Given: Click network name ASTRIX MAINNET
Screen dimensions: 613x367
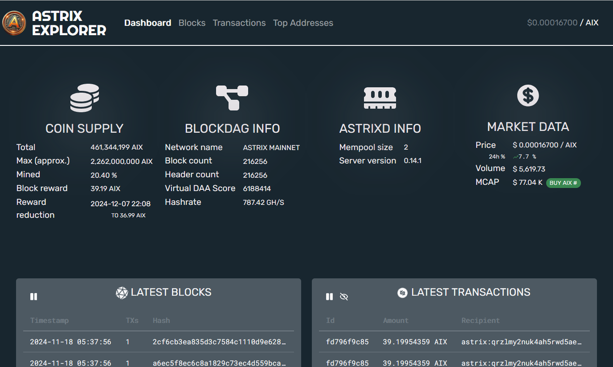Looking at the screenshot, I should point(271,148).
